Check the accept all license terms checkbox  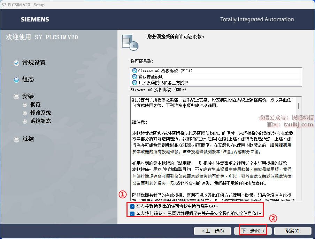(x=132, y=206)
